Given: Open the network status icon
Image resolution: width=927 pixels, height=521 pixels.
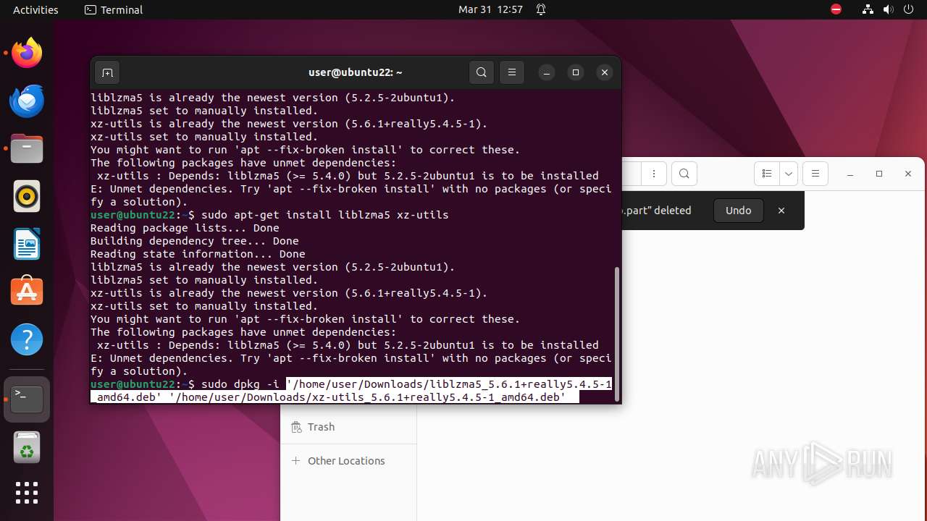Looking at the screenshot, I should coord(868,9).
